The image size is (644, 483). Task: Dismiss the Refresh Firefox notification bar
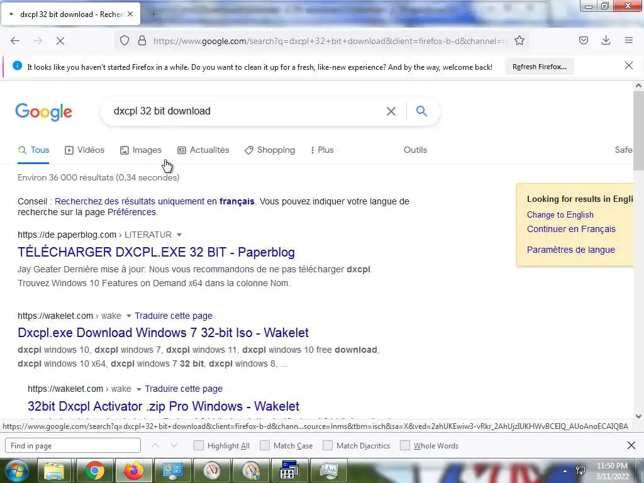coord(629,65)
